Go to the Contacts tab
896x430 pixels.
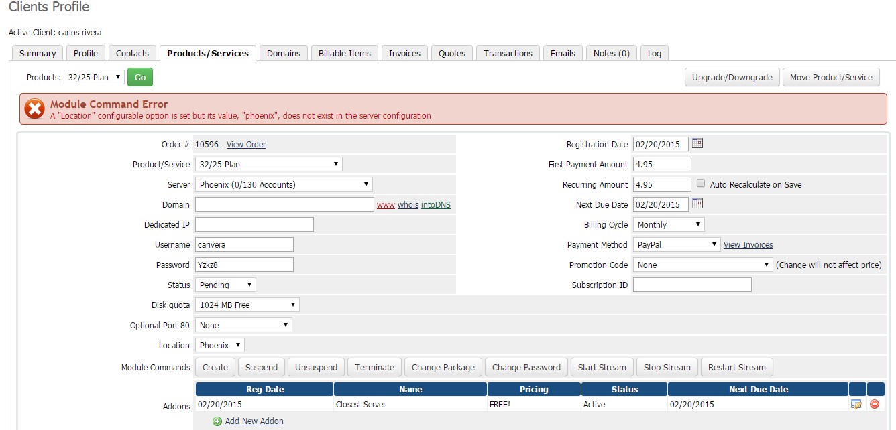(x=132, y=53)
